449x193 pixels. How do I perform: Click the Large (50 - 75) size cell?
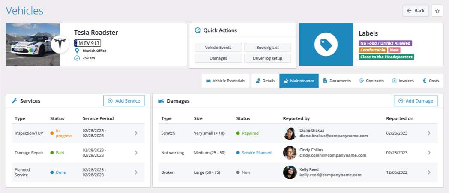pyautogui.click(x=208, y=172)
